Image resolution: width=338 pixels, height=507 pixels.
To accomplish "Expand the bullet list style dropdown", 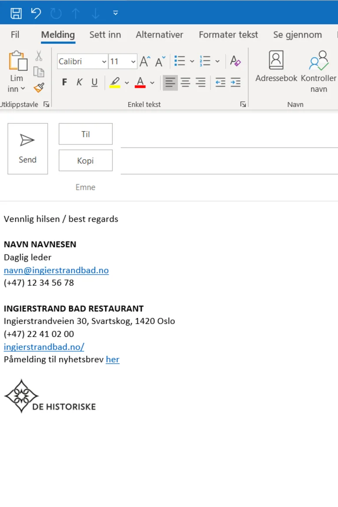I will 192,61.
